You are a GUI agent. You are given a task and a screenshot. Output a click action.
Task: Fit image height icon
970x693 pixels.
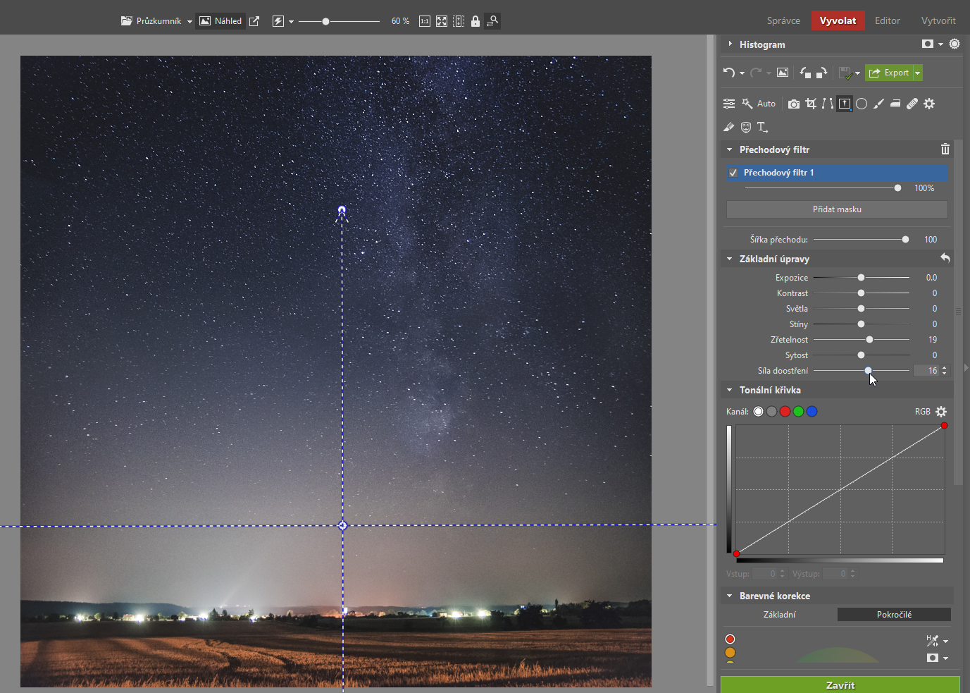coord(459,21)
